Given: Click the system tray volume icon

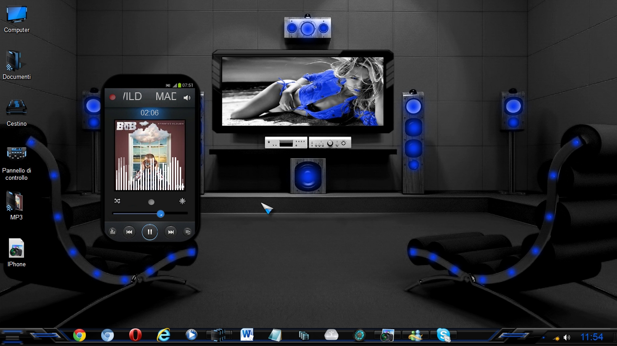Looking at the screenshot, I should [567, 337].
